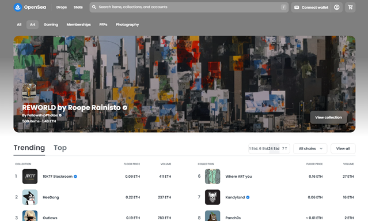368x221 pixels.
Task: Open PanchOs collection name
Action: [x=233, y=218]
